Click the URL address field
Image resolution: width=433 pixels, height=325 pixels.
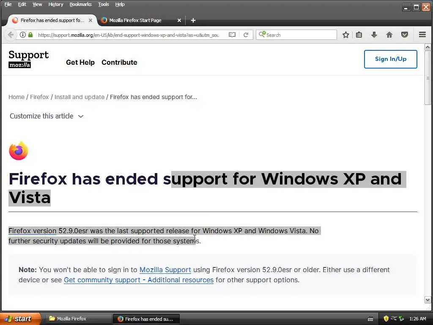[x=129, y=35]
